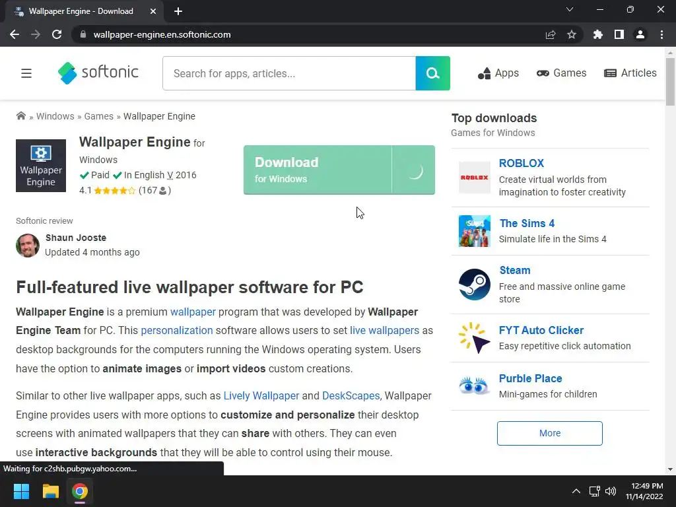
Task: Click the Shaun Jooste author name
Action: pos(76,238)
